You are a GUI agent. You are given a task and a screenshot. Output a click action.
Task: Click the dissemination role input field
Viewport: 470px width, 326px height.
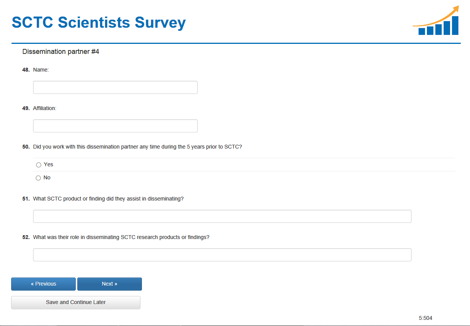point(222,255)
